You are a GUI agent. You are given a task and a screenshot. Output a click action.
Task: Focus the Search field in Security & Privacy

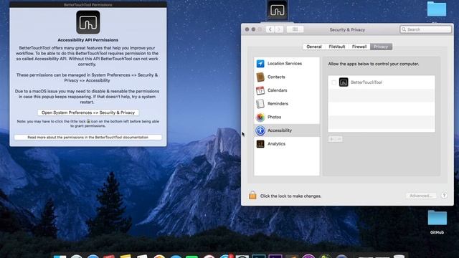click(x=425, y=29)
